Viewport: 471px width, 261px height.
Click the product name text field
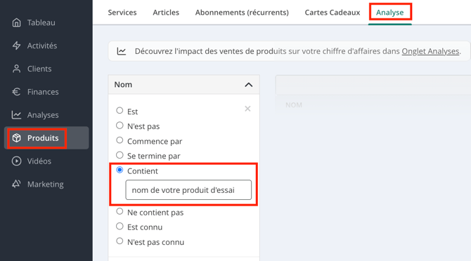188,189
